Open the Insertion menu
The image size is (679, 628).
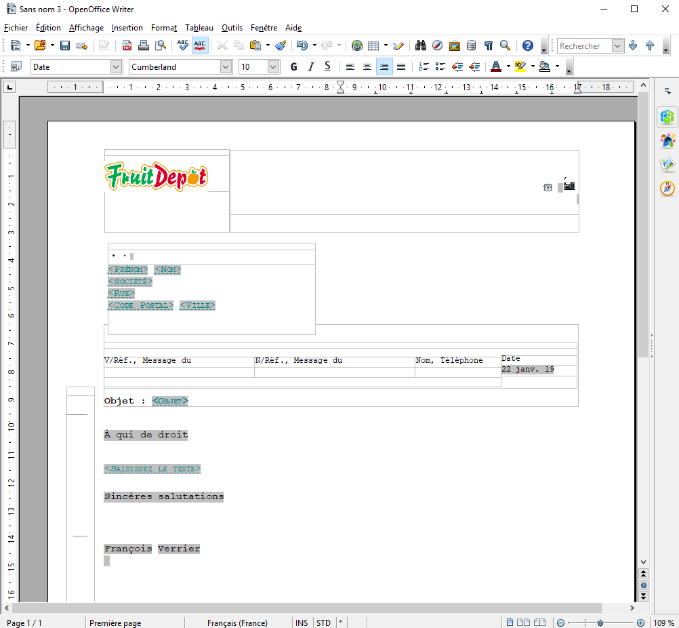coord(127,28)
